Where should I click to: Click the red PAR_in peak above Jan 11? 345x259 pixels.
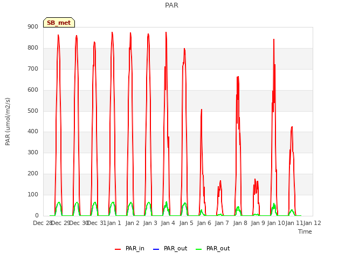pyautogui.click(x=292, y=127)
